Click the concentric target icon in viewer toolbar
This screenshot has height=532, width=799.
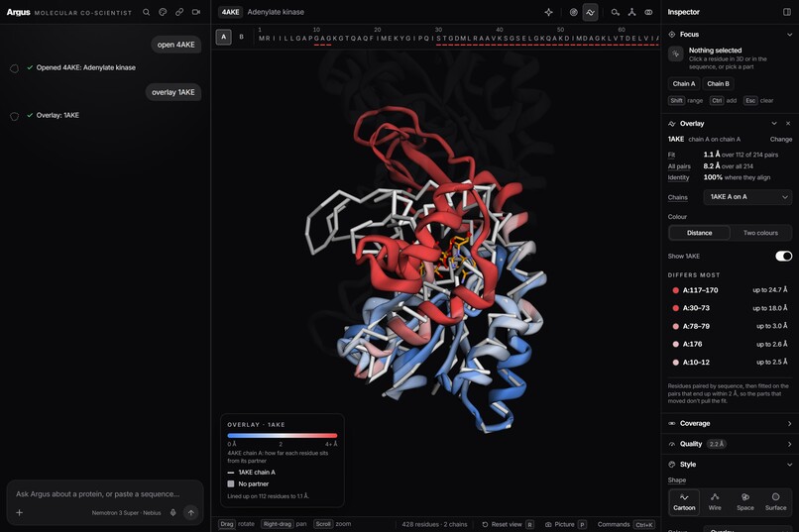(573, 12)
